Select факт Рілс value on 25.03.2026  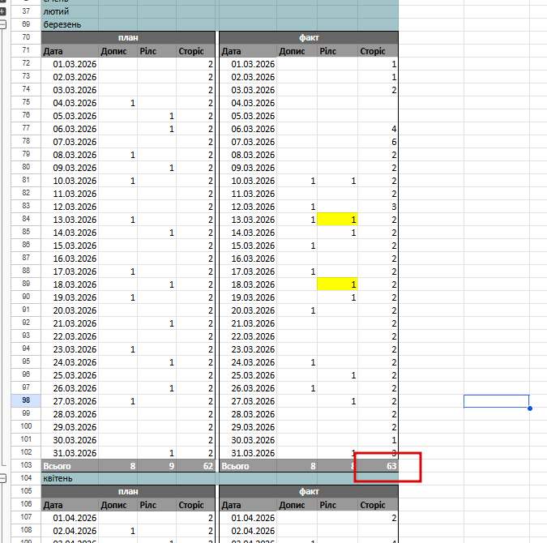click(337, 375)
